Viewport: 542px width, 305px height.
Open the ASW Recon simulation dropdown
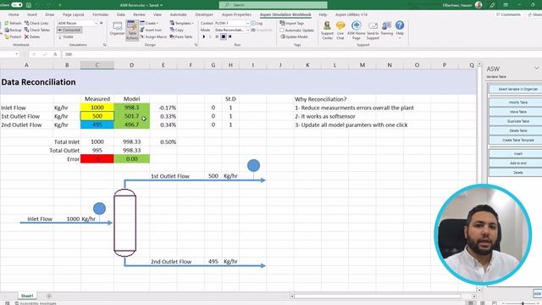pyautogui.click(x=96, y=23)
